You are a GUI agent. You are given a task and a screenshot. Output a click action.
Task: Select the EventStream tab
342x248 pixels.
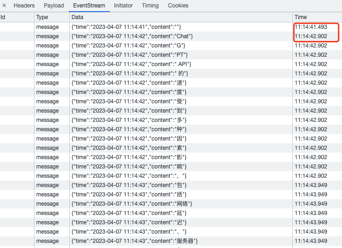pyautogui.click(x=89, y=6)
